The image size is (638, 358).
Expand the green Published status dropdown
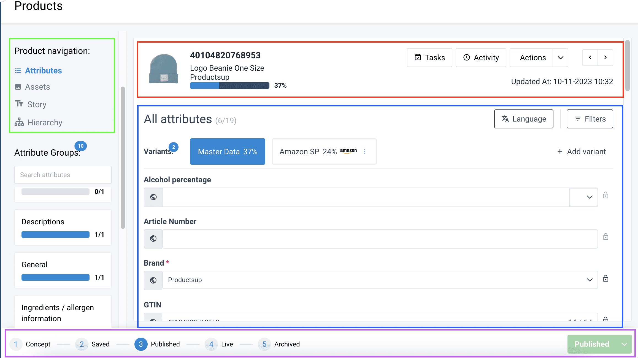pyautogui.click(x=624, y=344)
